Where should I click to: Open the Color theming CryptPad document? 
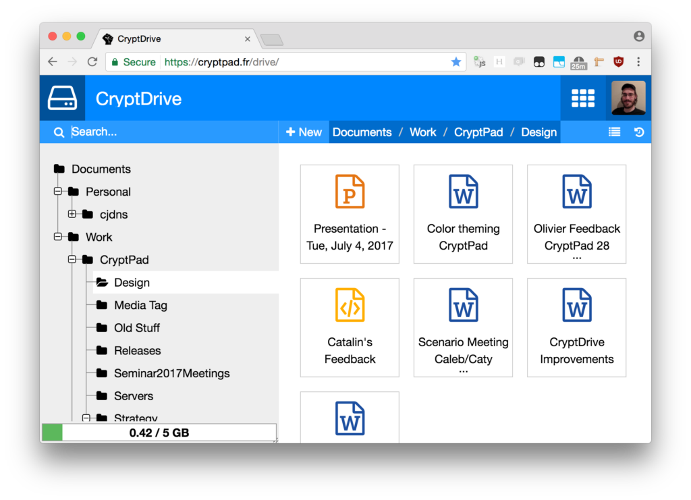(463, 214)
